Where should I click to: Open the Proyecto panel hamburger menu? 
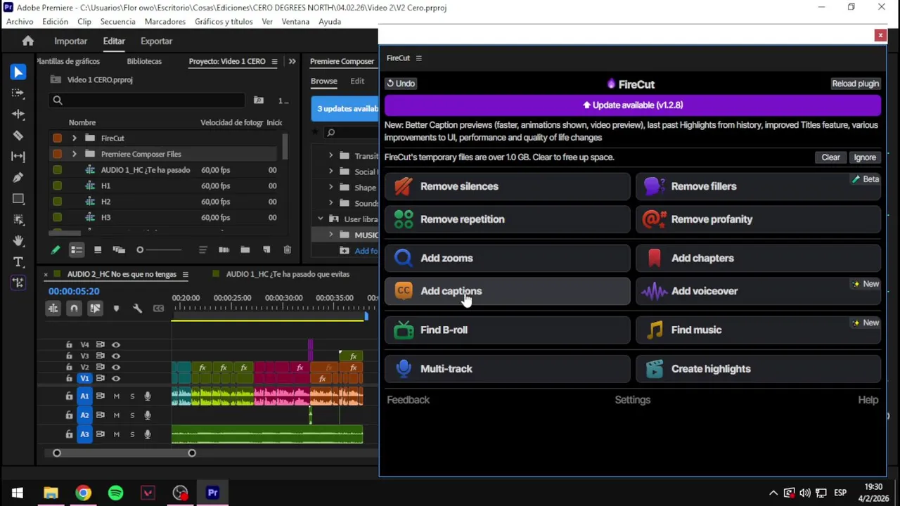(274, 61)
